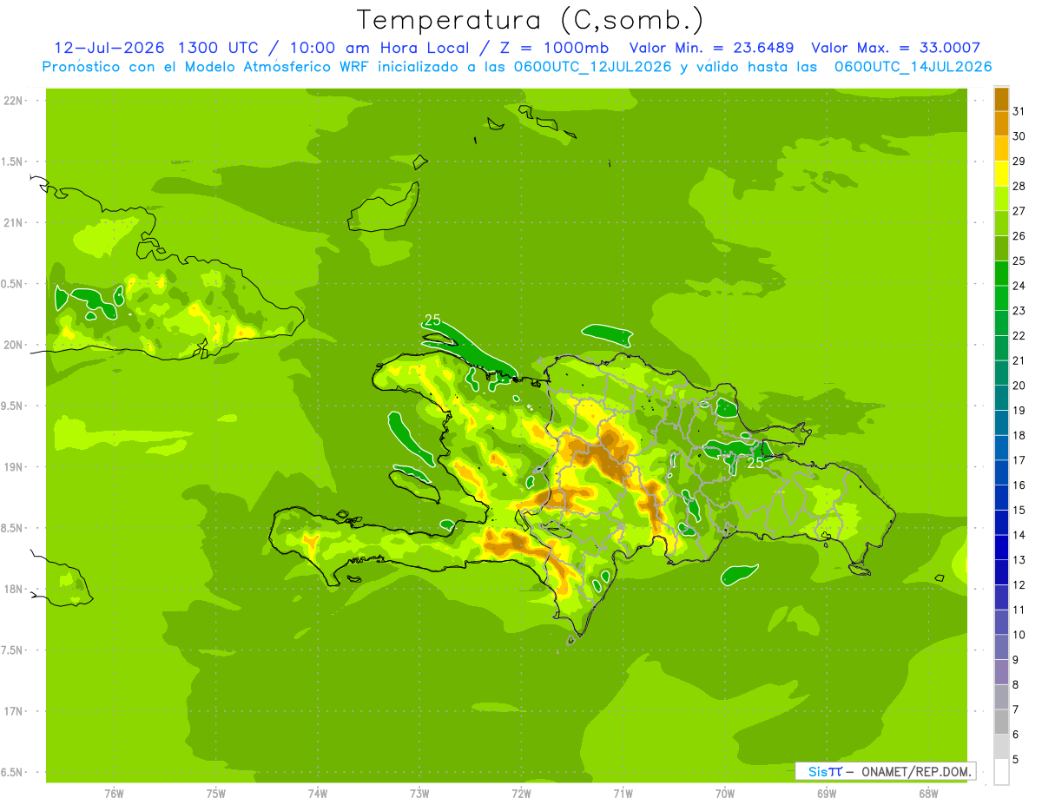This screenshot has width=1042, height=805.
Task: Click the 25 contour label beside Tortuga island
Action: [x=432, y=320]
